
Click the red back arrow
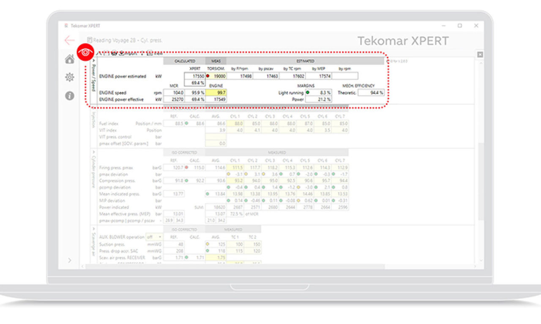(x=70, y=40)
